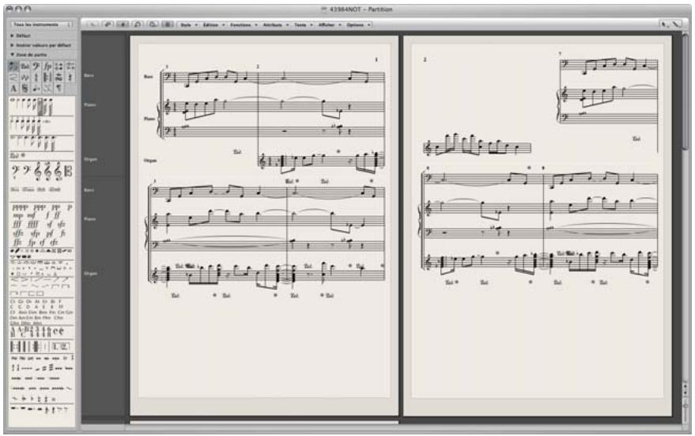This screenshot has height=436, width=695.
Task: Select the Pencil tool in score toolbar
Action: pos(676,25)
